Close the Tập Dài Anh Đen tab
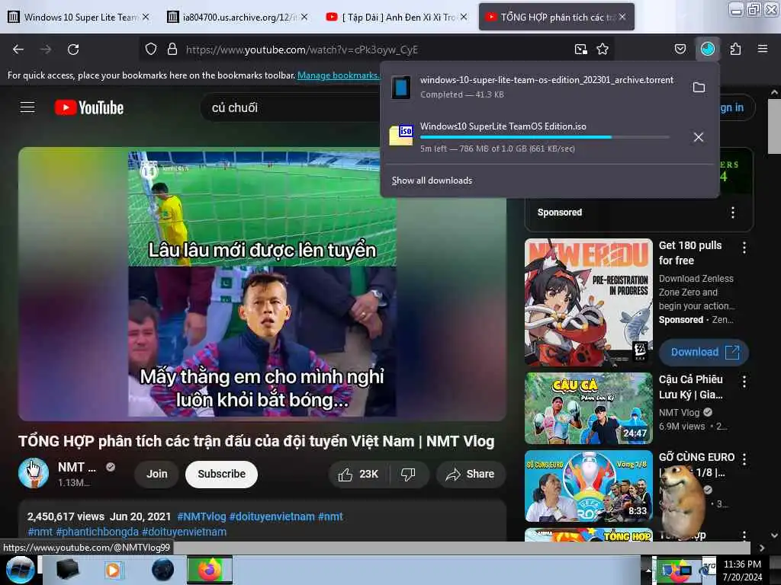This screenshot has height=585, width=781. [x=464, y=17]
